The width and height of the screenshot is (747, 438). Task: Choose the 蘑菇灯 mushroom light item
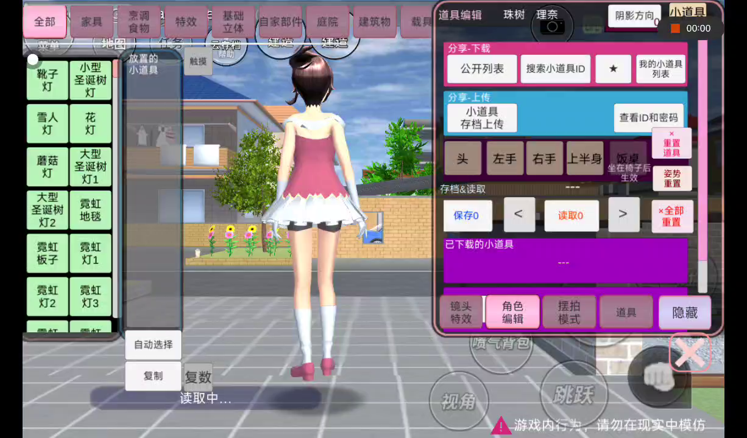tap(48, 167)
